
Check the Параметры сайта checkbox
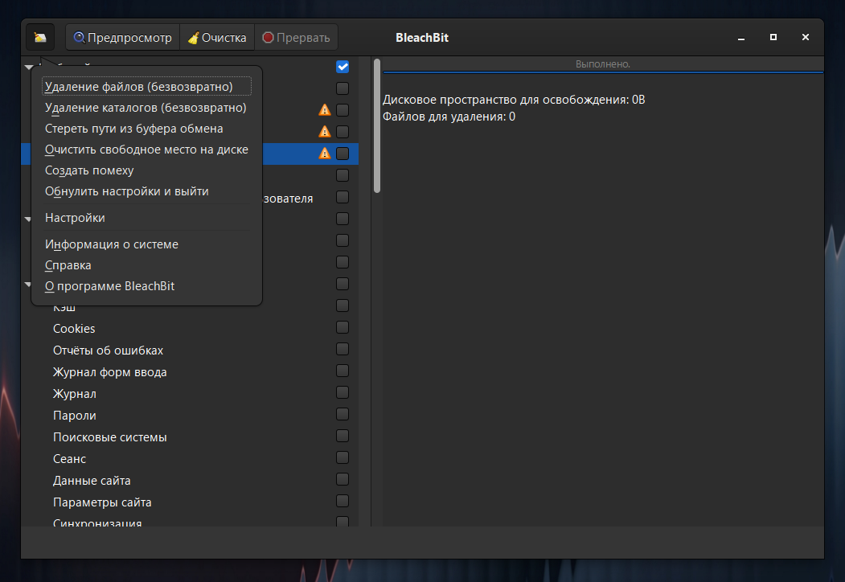click(343, 501)
